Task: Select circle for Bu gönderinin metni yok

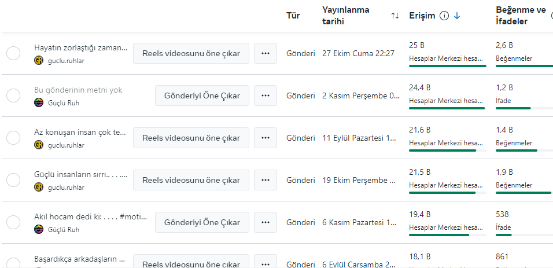Action: (x=13, y=96)
